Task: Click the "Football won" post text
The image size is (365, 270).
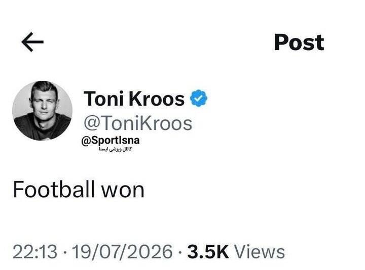Action: (79, 190)
